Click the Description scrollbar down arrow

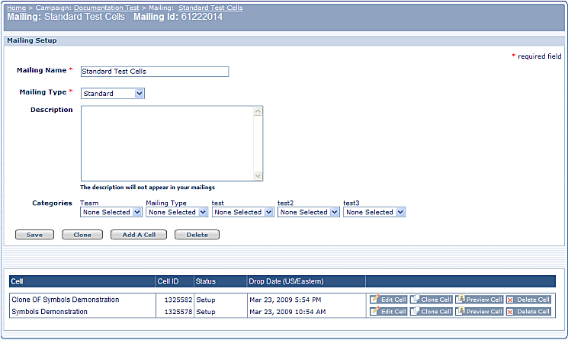click(258, 176)
